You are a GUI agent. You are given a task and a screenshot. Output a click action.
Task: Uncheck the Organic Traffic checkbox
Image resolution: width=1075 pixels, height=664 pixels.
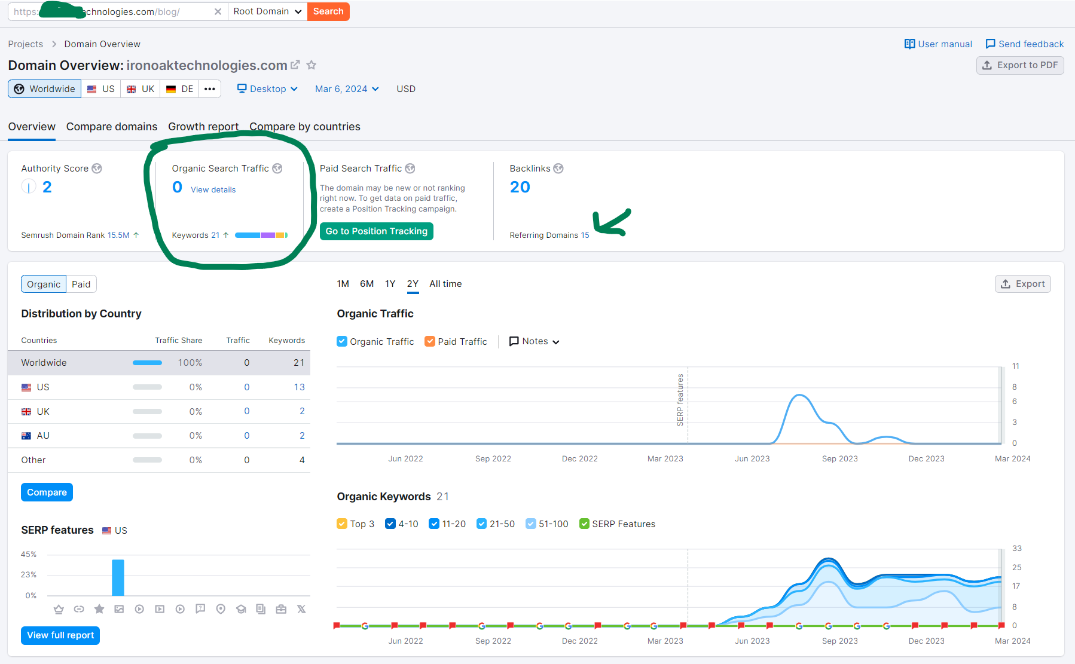point(342,341)
